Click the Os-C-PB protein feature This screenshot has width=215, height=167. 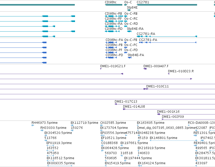(126, 42)
